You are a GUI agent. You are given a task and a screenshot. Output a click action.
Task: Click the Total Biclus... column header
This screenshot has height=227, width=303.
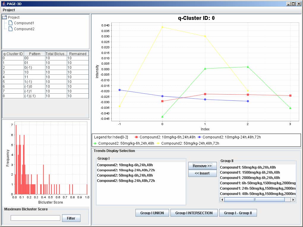click(56, 54)
